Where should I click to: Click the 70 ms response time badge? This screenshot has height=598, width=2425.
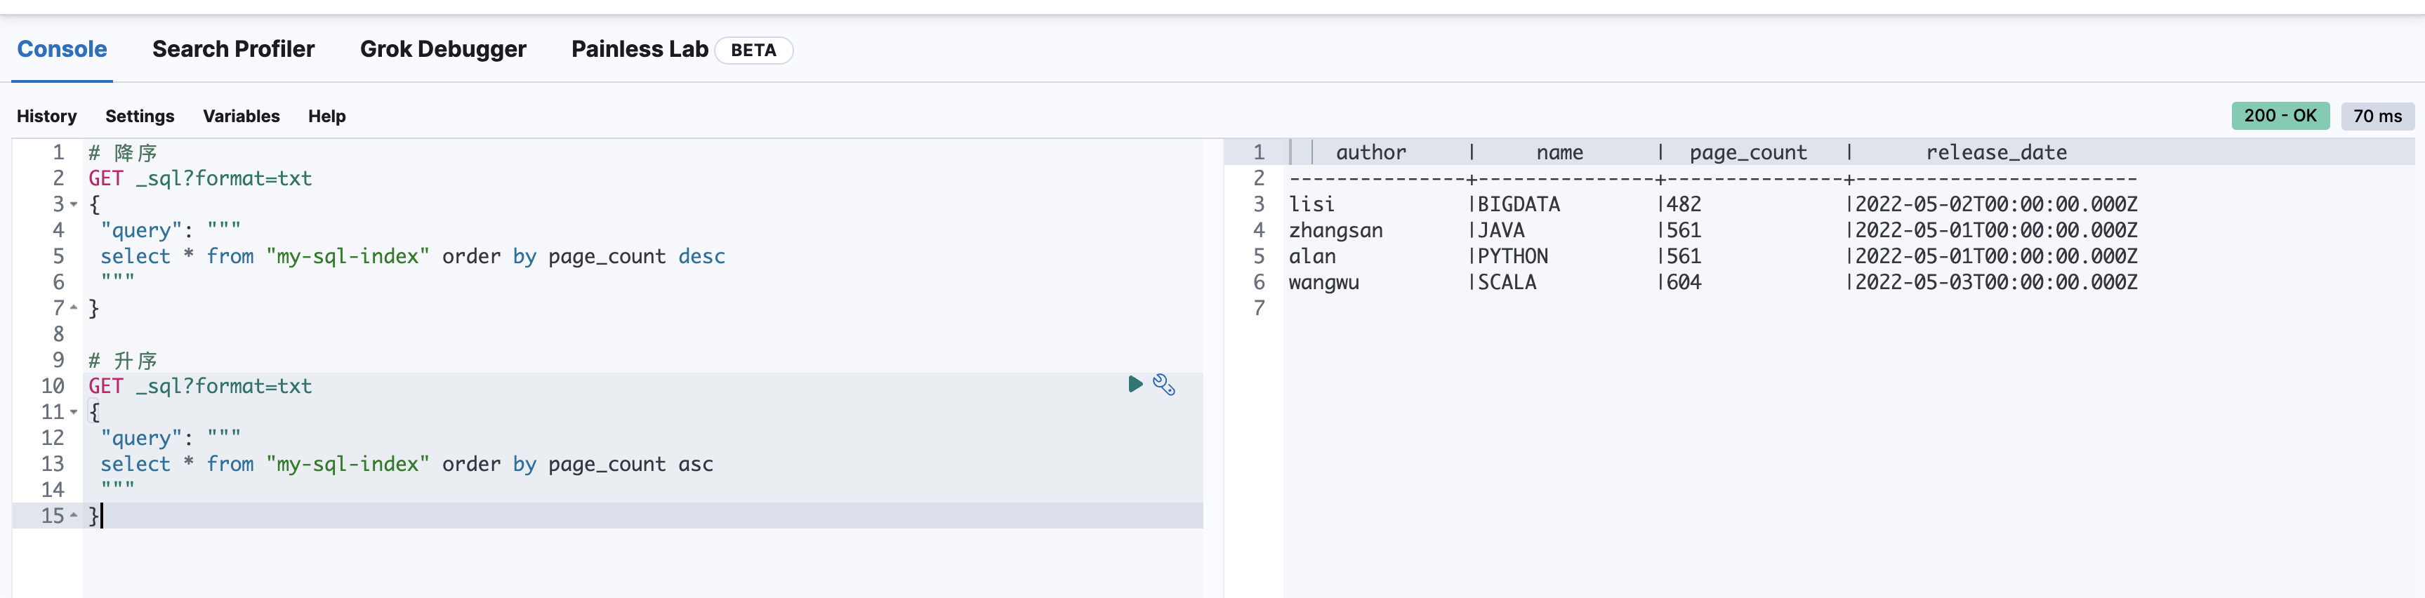(x=2377, y=116)
